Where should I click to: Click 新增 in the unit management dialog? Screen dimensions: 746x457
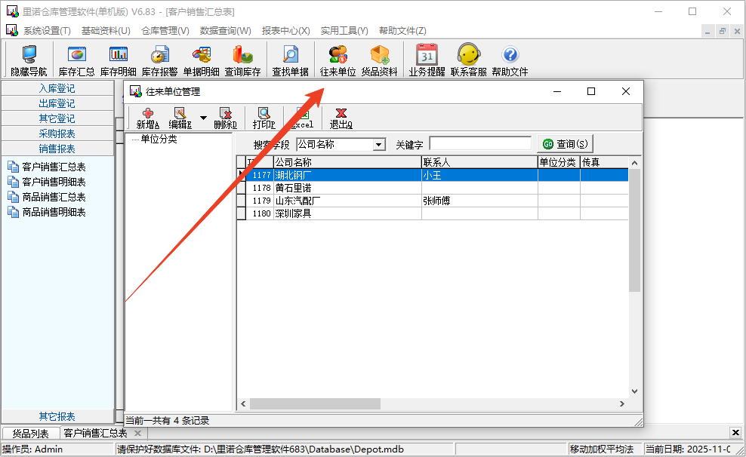click(x=148, y=117)
